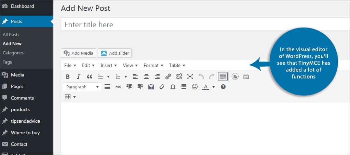The image size is (350, 155).
Task: Open All Posts submenu link
Action: click(x=11, y=34)
